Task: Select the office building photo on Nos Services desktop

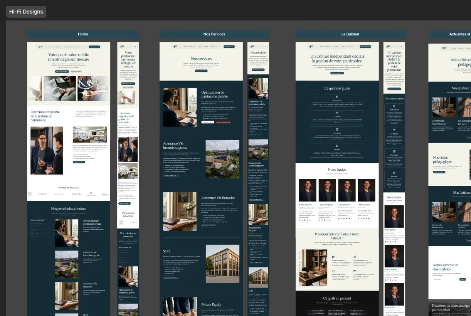Action: pos(222,264)
